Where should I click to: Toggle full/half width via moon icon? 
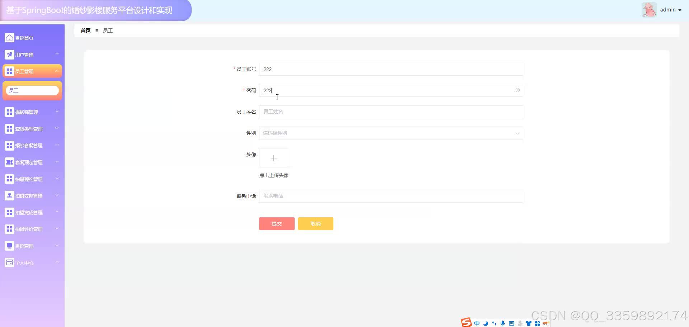point(485,323)
